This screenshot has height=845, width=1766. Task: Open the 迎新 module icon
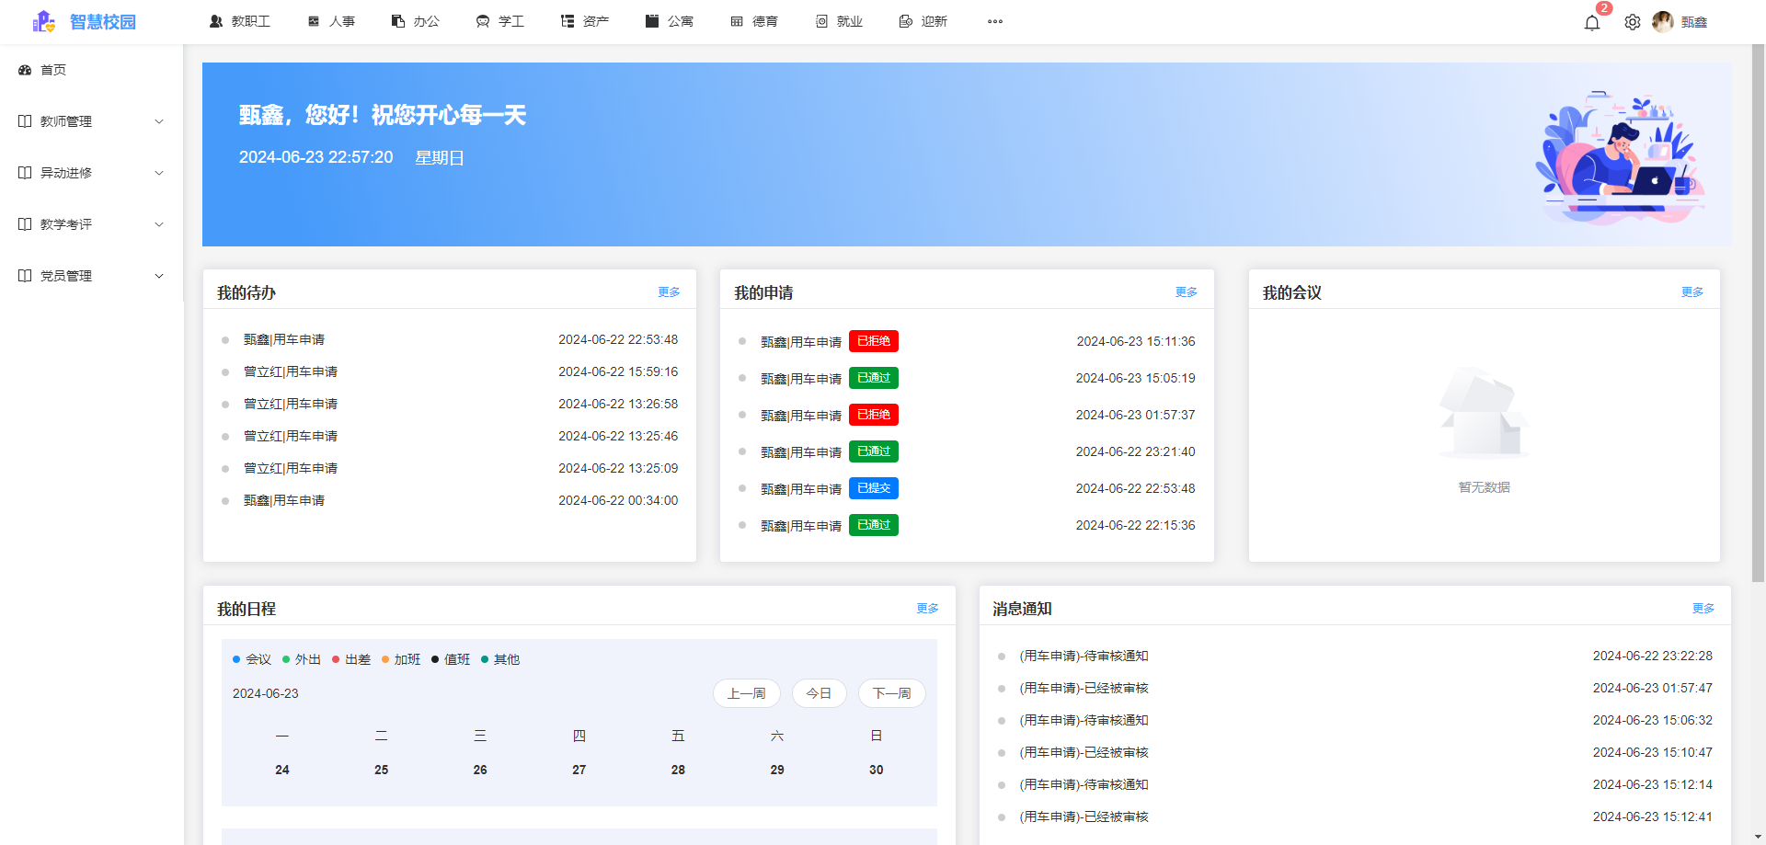pos(904,20)
